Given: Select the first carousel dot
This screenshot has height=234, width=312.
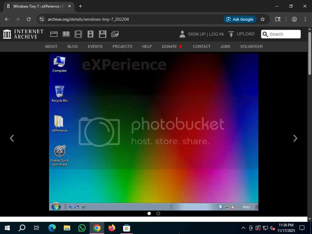Looking at the screenshot, I should coord(149,214).
